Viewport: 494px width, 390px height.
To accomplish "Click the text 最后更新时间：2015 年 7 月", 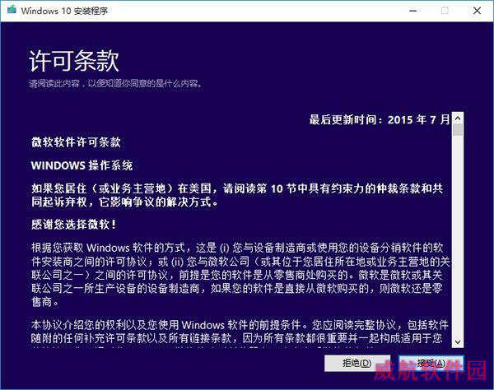I will [x=380, y=119].
